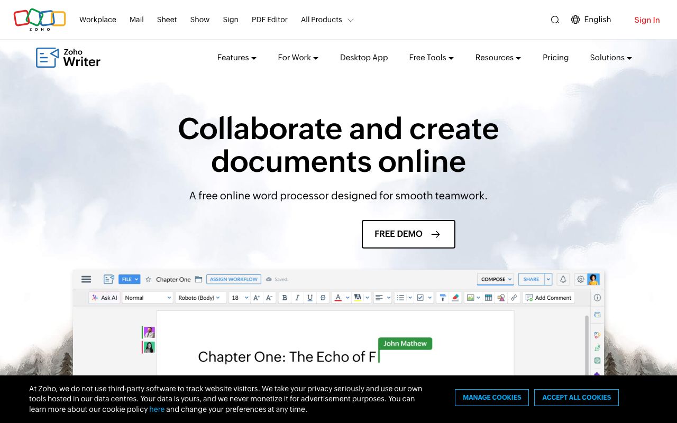Open the Resources menu
Screen dimensions: 677x423
(x=498, y=58)
